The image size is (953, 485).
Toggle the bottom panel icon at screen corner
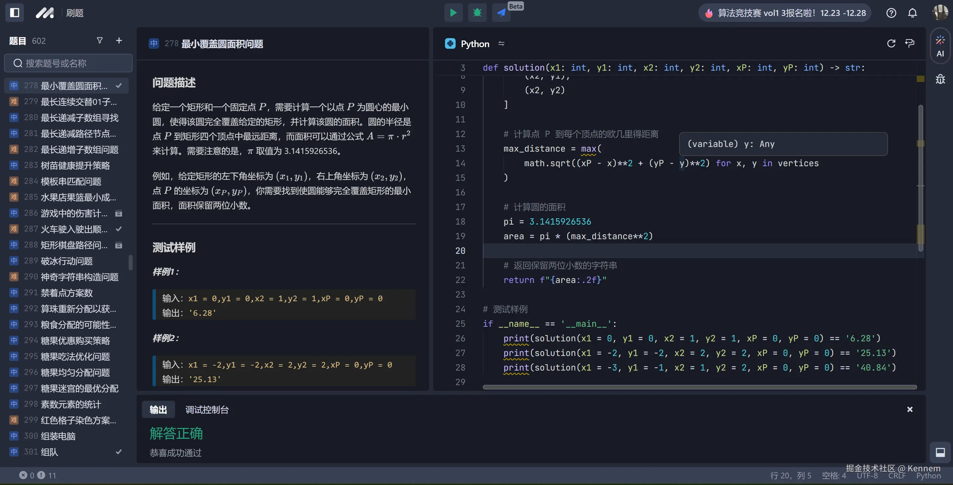(x=940, y=452)
